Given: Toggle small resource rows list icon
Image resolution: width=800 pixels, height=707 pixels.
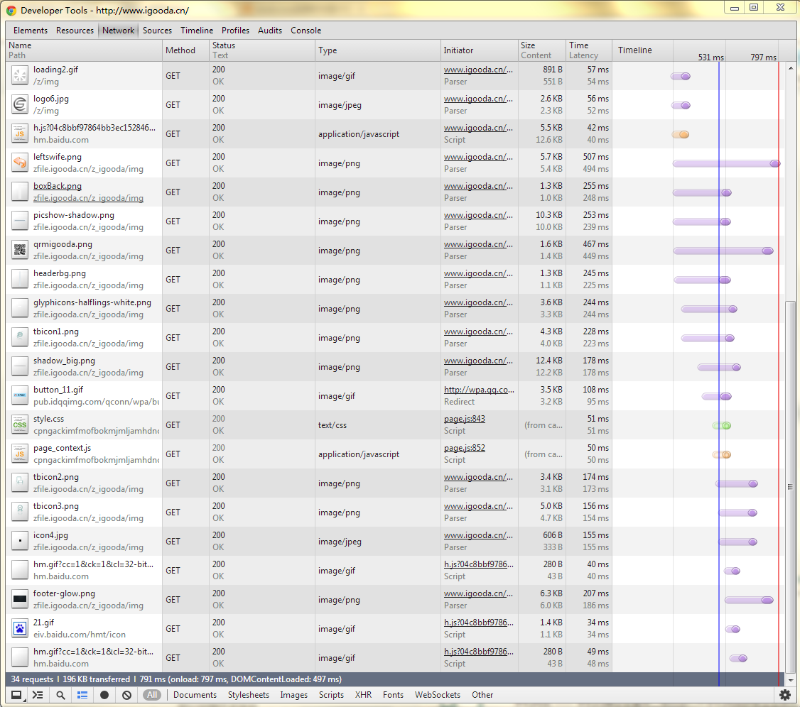Looking at the screenshot, I should coord(82,695).
